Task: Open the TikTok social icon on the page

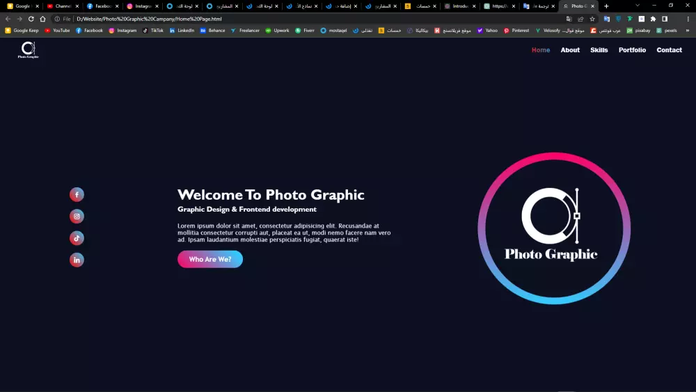Action: pos(77,238)
